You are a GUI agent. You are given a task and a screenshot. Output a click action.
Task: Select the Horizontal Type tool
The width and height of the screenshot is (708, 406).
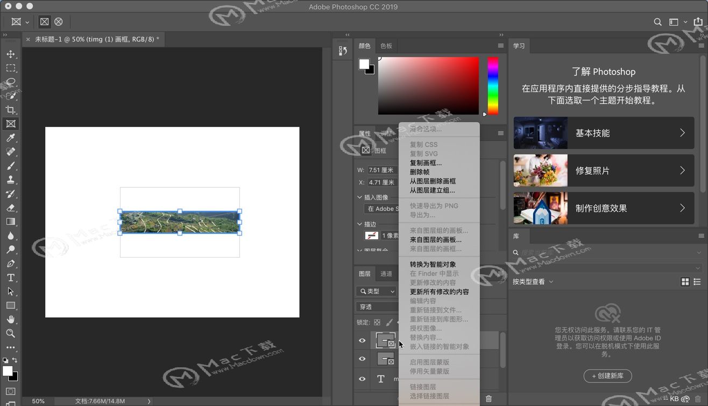click(11, 277)
